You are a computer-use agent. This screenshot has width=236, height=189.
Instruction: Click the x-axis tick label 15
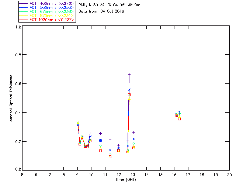(x=160, y=175)
